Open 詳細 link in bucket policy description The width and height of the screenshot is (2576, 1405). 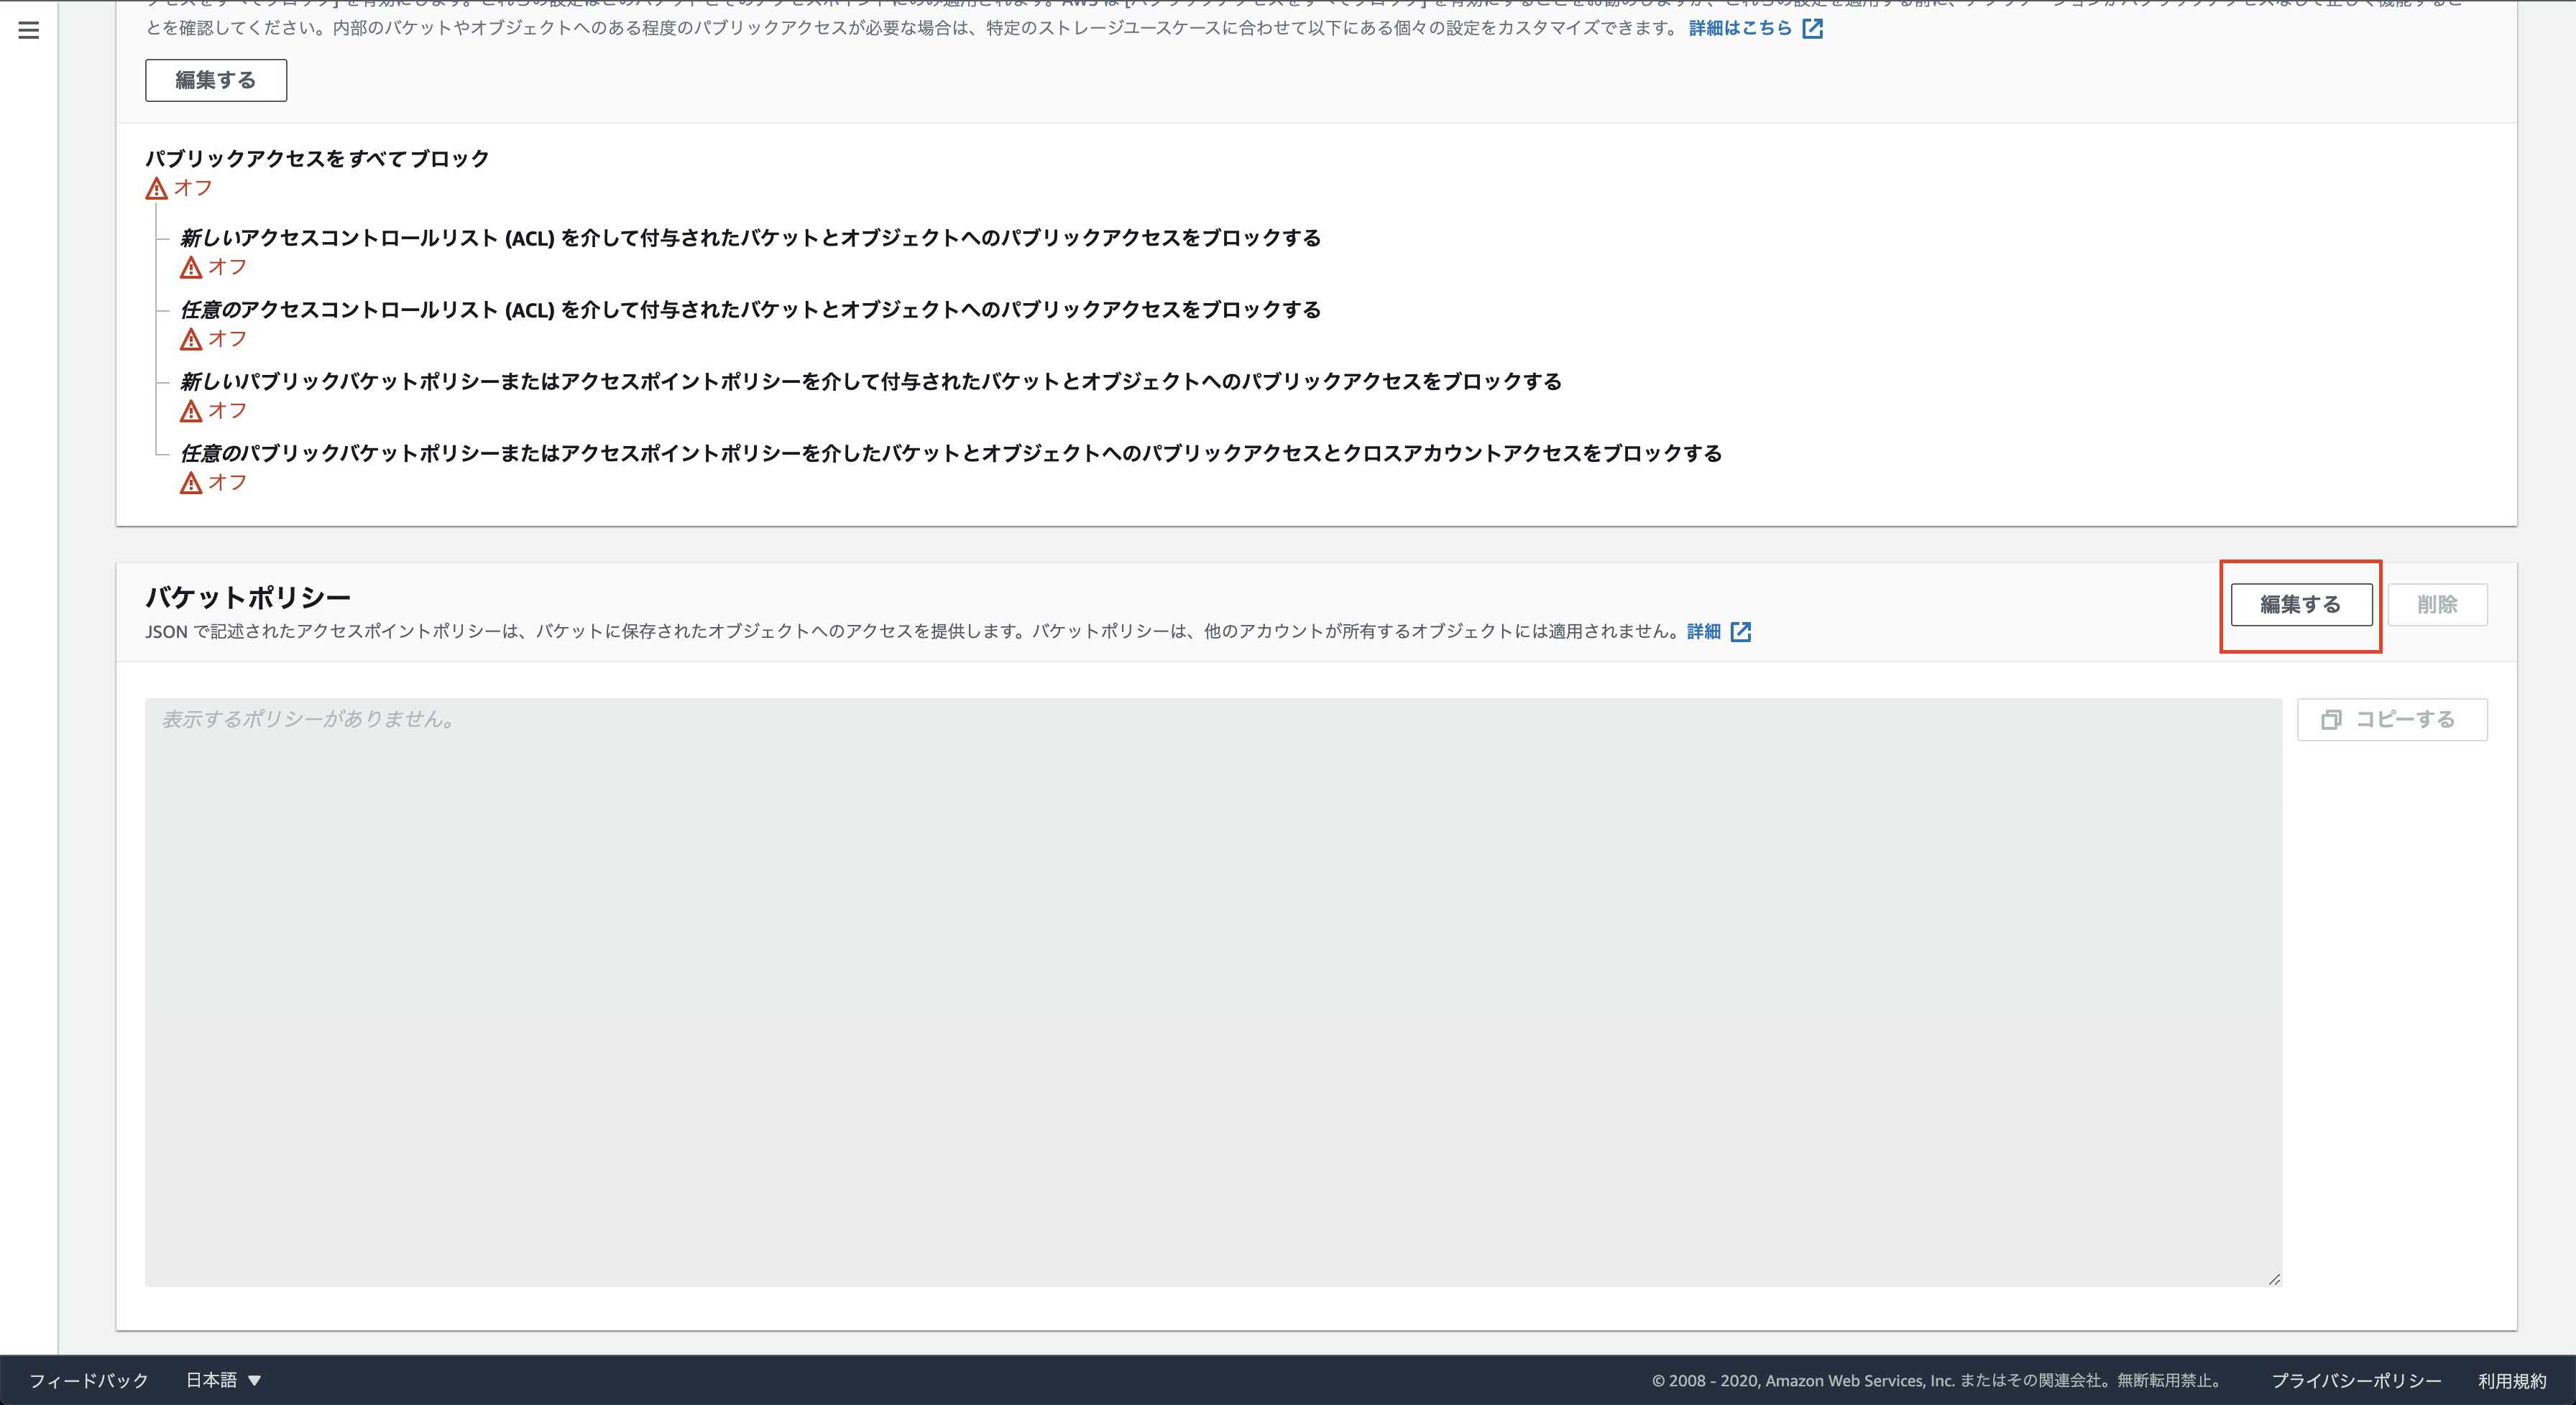click(1703, 631)
